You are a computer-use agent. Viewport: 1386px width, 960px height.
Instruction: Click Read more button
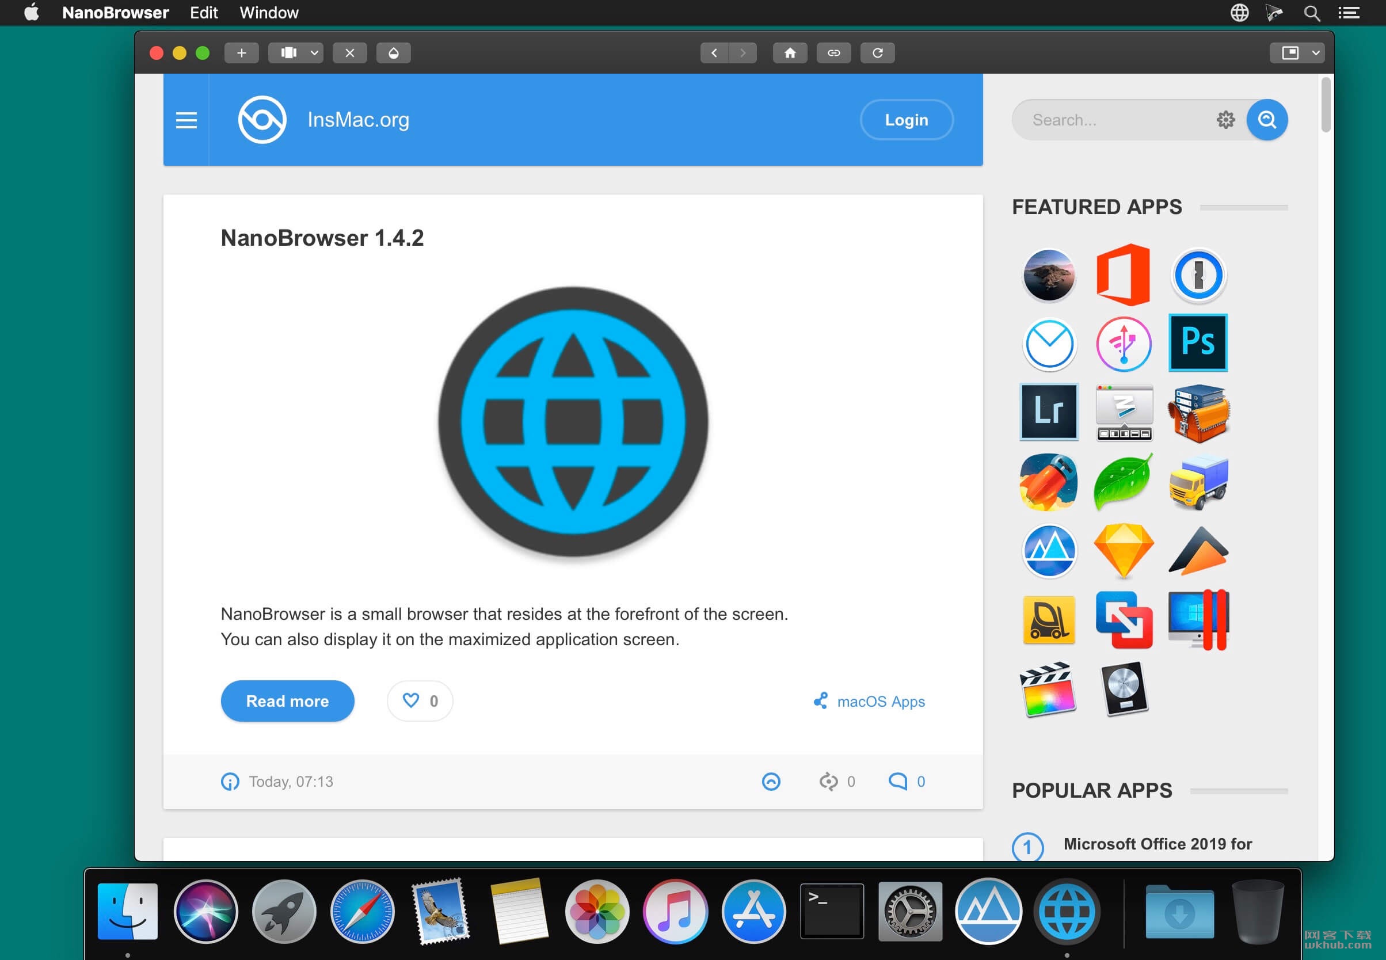(x=288, y=702)
